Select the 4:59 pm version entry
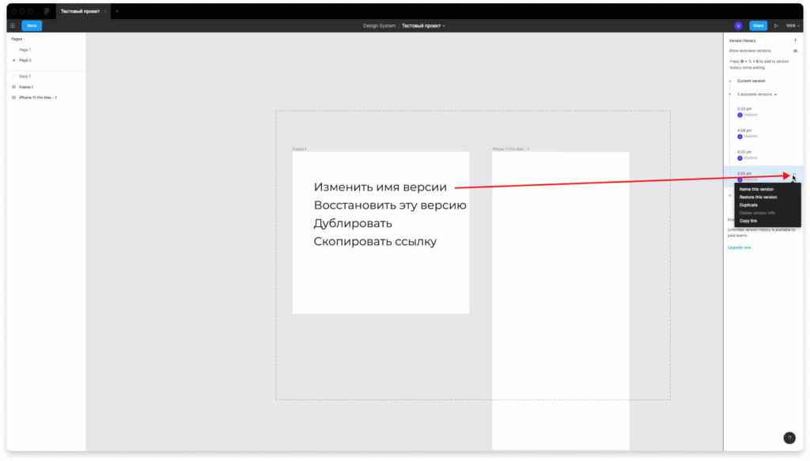 point(745,130)
